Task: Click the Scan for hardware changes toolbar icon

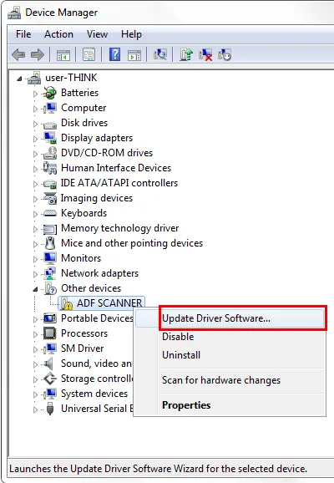Action: pyautogui.click(x=160, y=55)
